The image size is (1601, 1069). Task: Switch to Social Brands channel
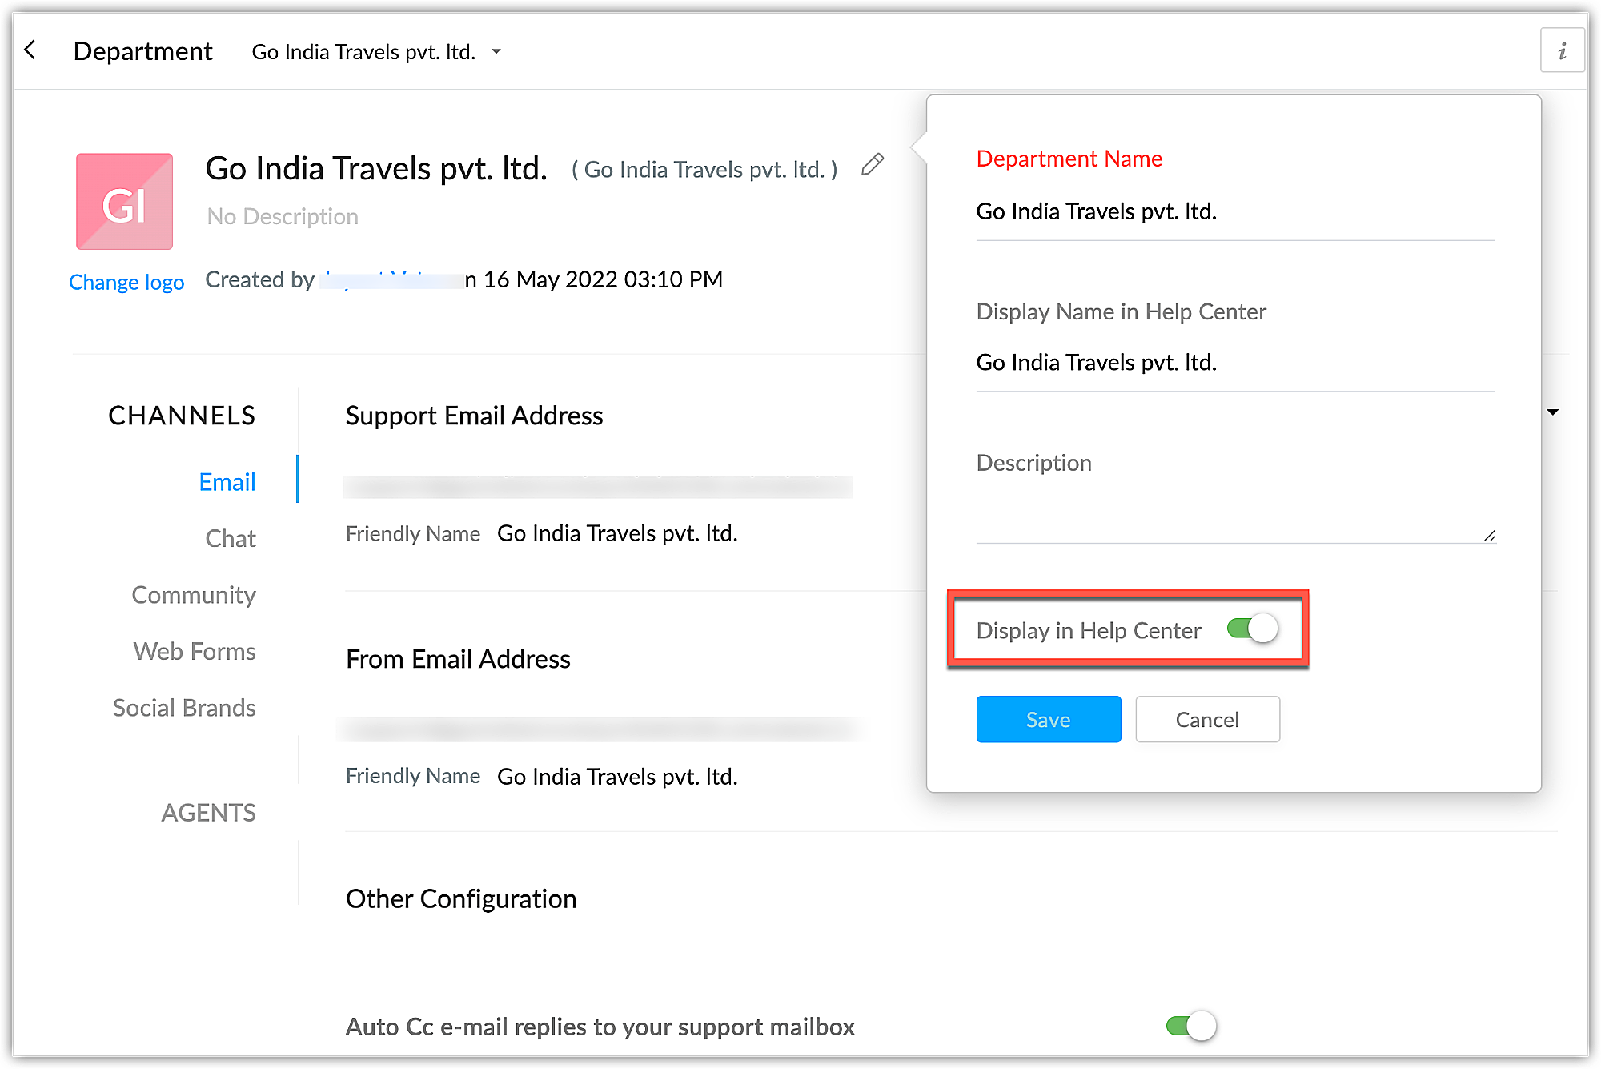coord(184,708)
